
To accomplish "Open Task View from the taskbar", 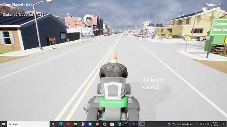I will [53, 124].
